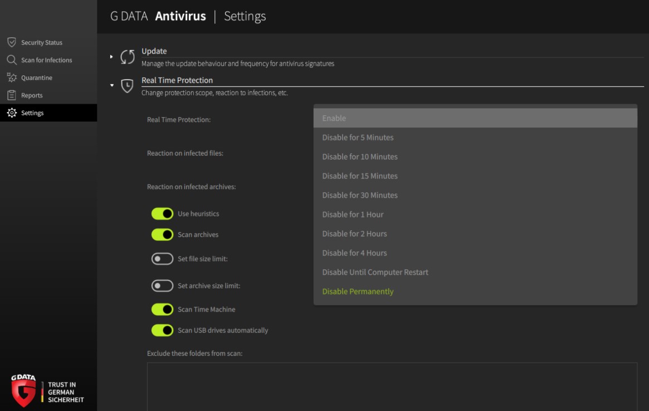Turn off Scan archives switch
Image resolution: width=649 pixels, height=411 pixels.
[x=162, y=235]
